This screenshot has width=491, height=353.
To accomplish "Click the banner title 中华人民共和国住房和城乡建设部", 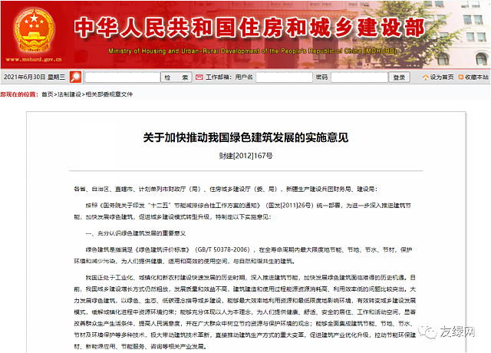I will click(249, 28).
